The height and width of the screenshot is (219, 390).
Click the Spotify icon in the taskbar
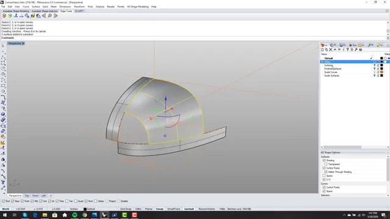click(74, 215)
